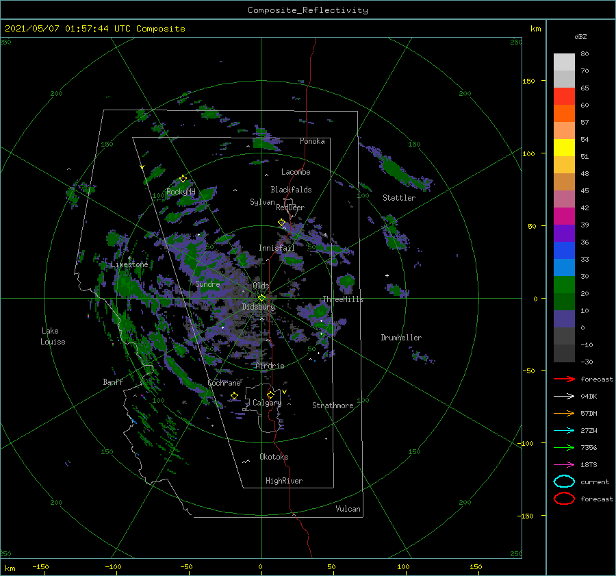Select the orange 57DM arrow legend icon

564,413
